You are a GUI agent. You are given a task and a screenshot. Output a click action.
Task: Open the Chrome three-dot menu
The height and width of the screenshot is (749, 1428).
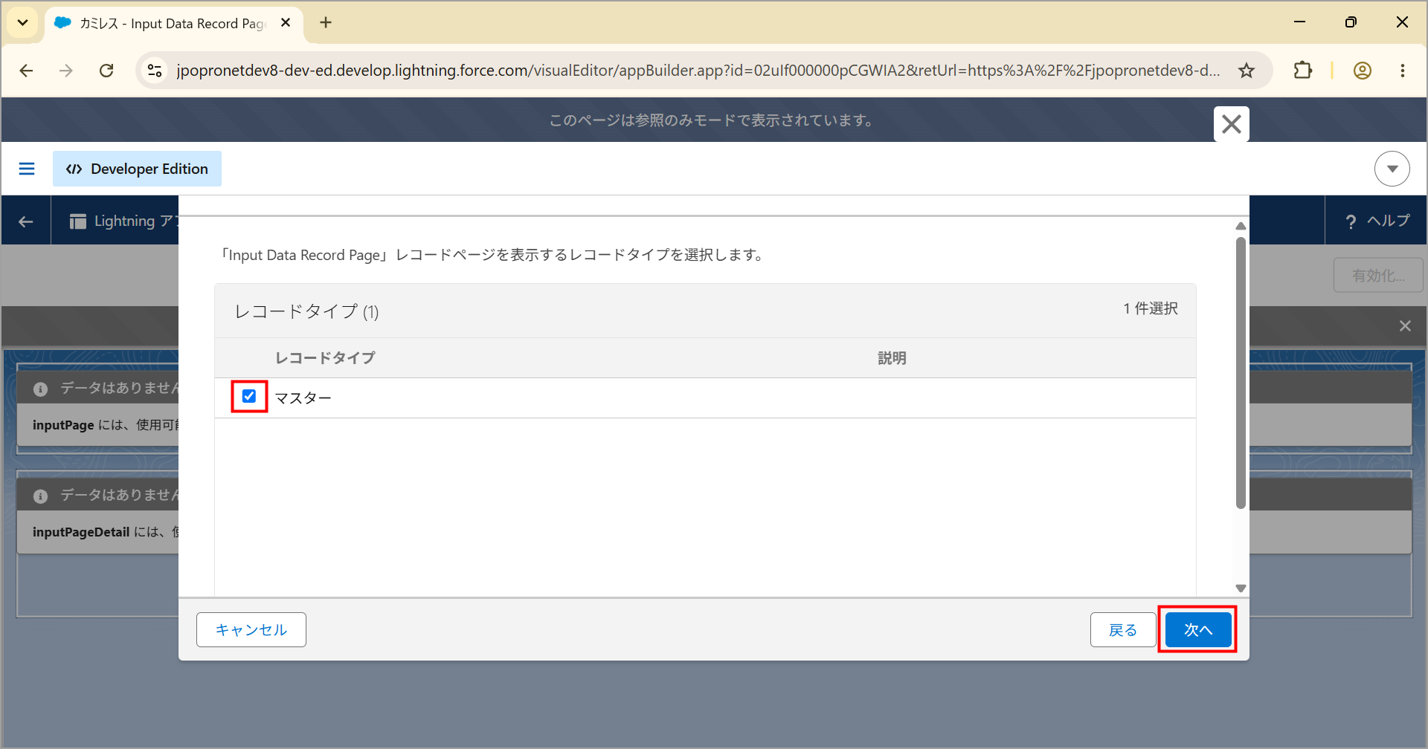(x=1403, y=71)
